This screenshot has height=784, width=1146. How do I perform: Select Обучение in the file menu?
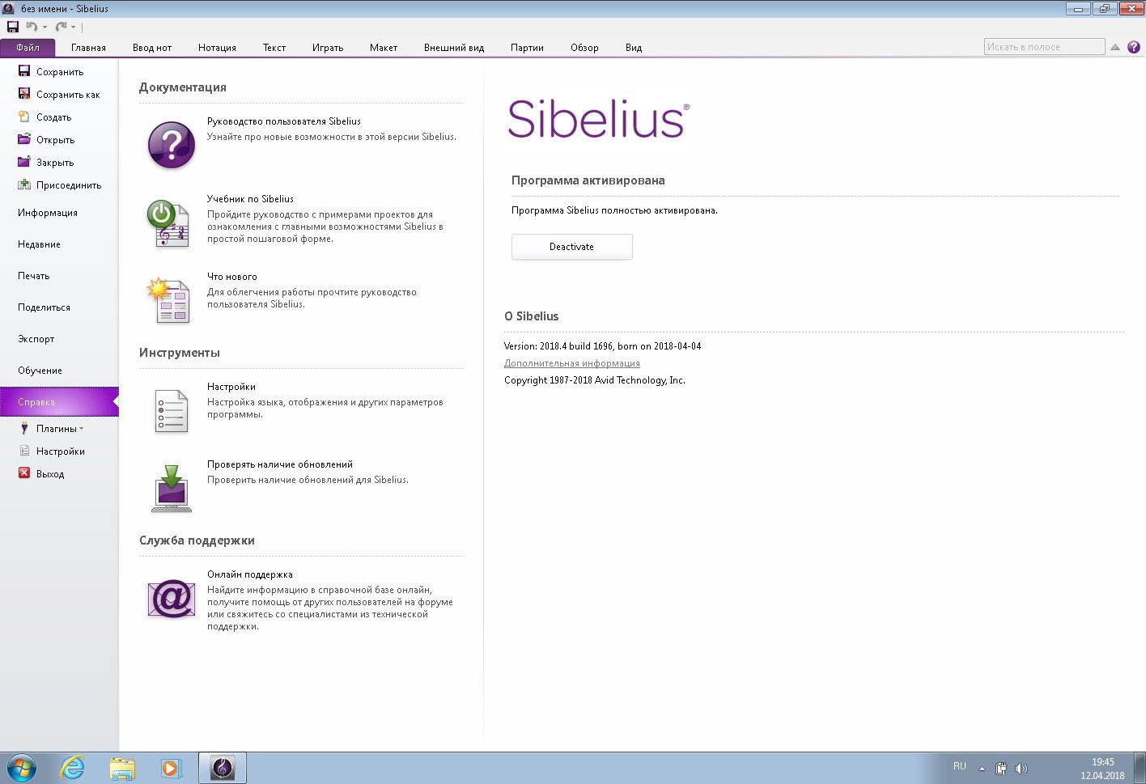coord(59,371)
